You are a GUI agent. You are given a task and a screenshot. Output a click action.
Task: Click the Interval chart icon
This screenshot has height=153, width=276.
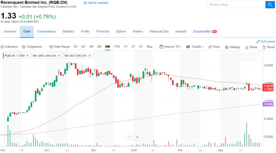161,47
